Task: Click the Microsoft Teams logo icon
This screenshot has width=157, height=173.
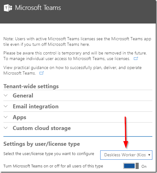Action: (x=8, y=8)
